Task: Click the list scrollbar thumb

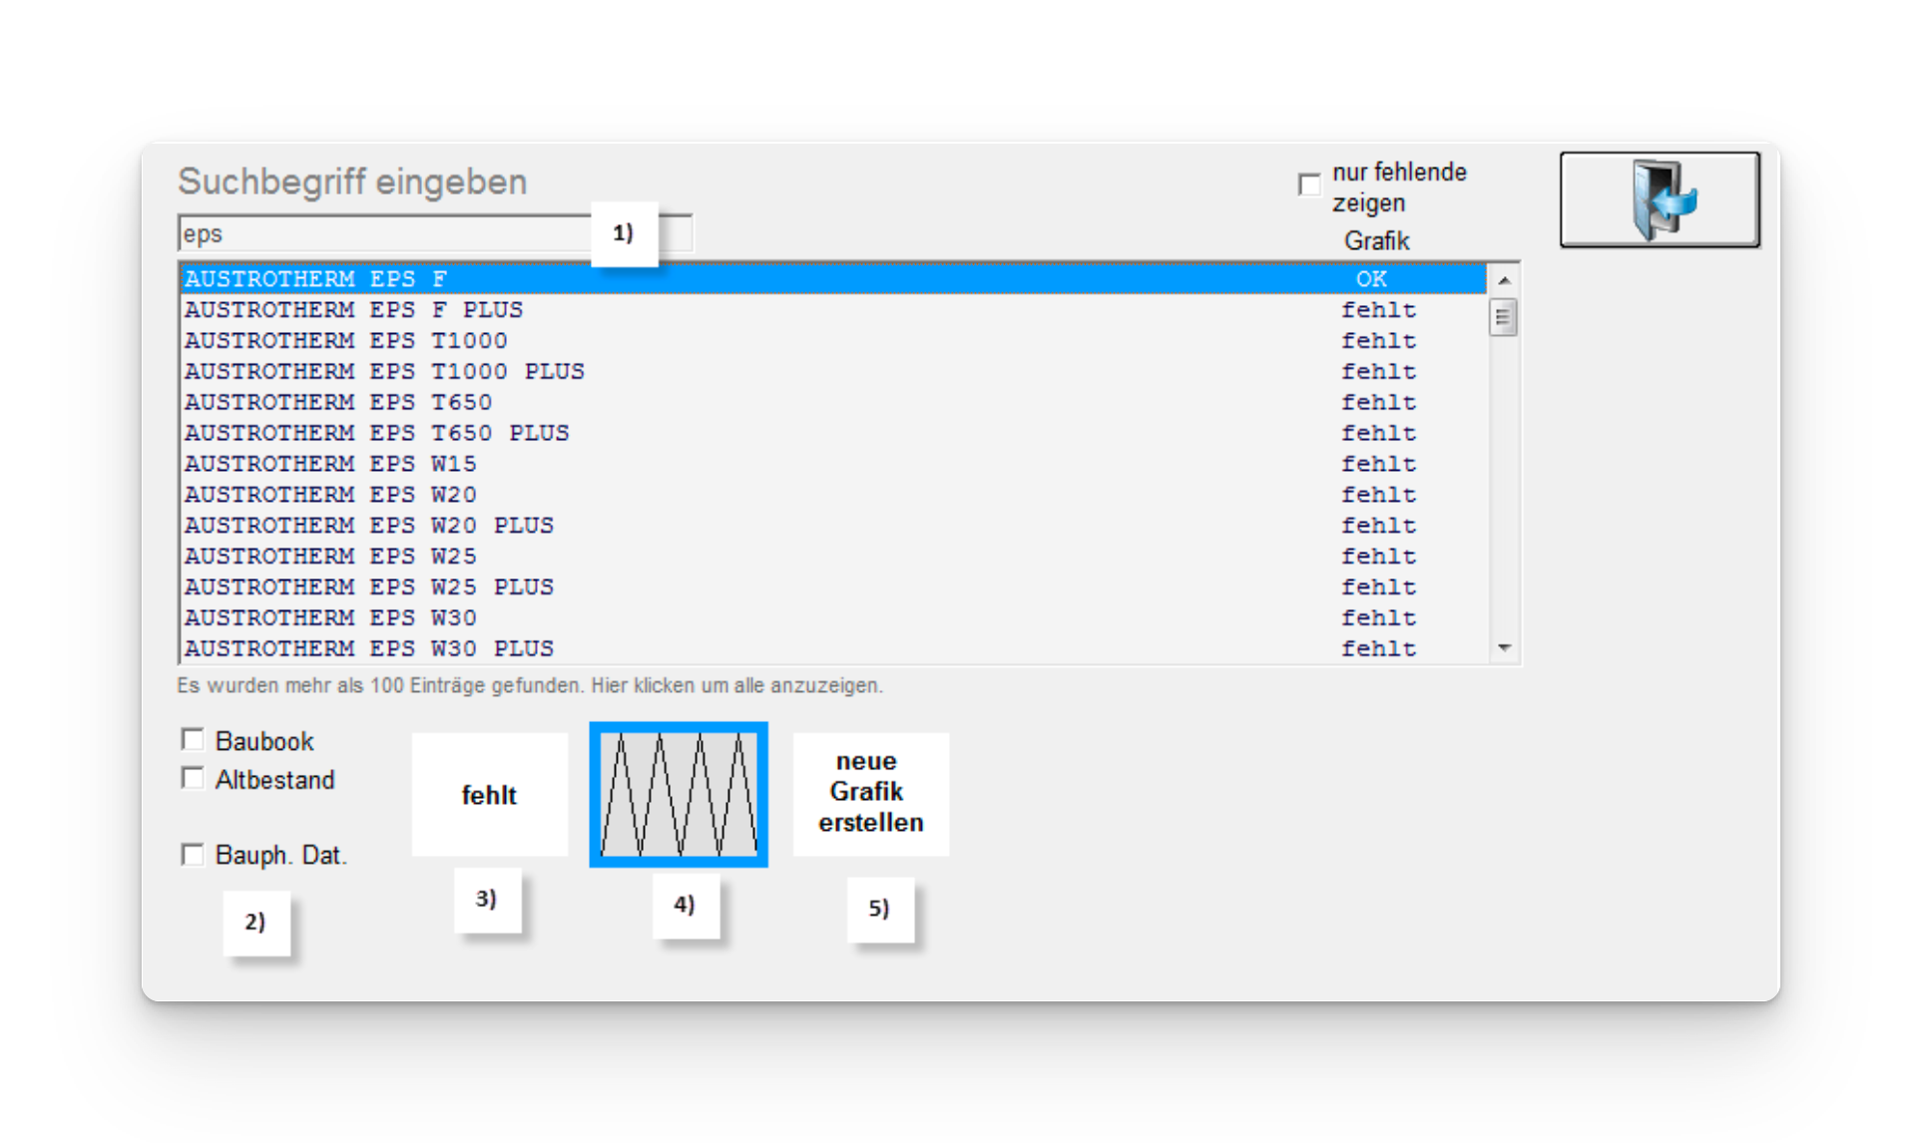Action: 1503,318
